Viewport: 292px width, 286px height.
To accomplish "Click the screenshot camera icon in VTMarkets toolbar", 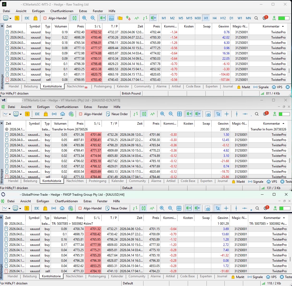I will 208,114.
